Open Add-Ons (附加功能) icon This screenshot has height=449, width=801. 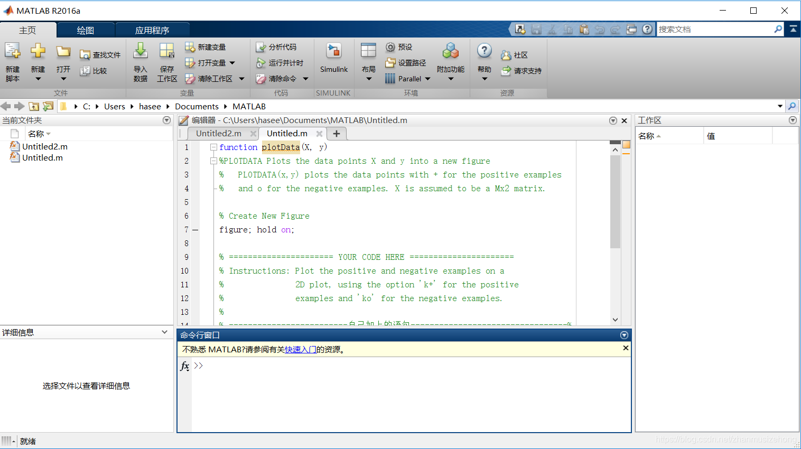click(451, 51)
